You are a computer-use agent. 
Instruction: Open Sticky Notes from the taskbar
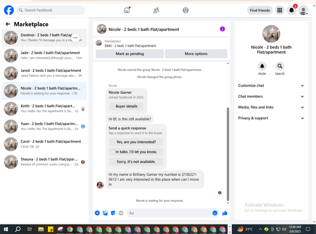pos(51,229)
